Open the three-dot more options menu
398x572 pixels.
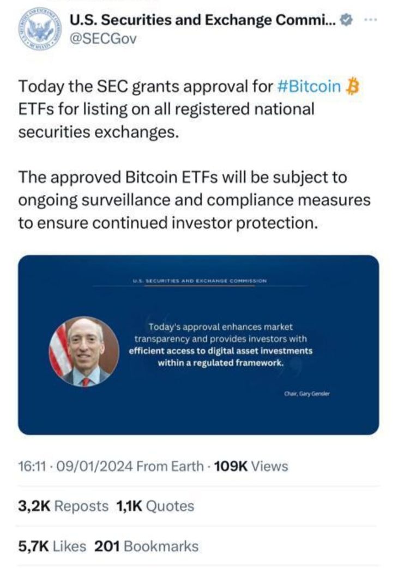pos(371,20)
